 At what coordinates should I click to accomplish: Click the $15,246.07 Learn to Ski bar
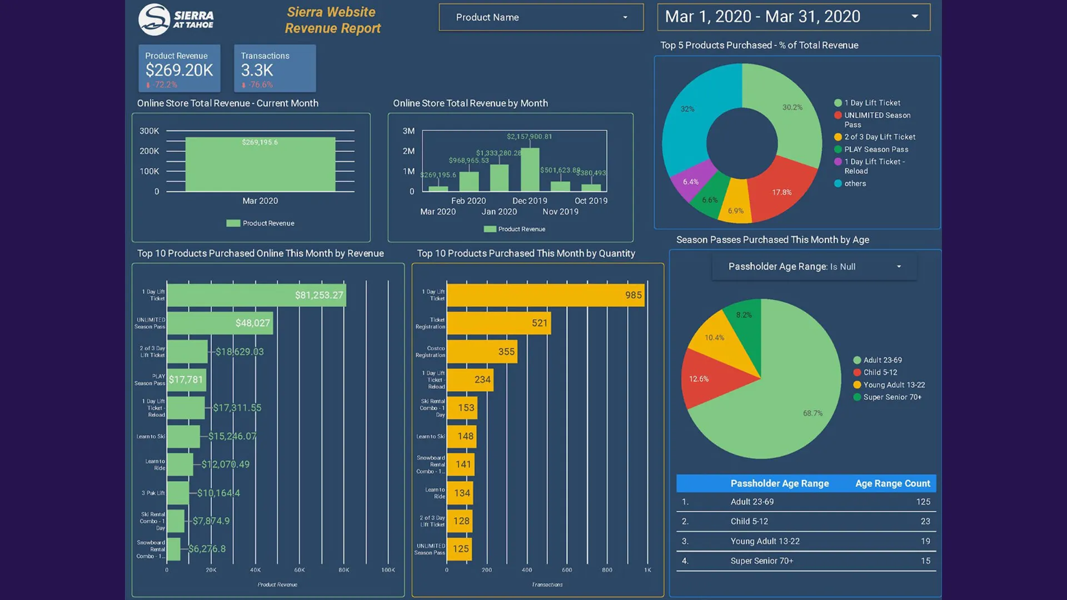coord(183,437)
